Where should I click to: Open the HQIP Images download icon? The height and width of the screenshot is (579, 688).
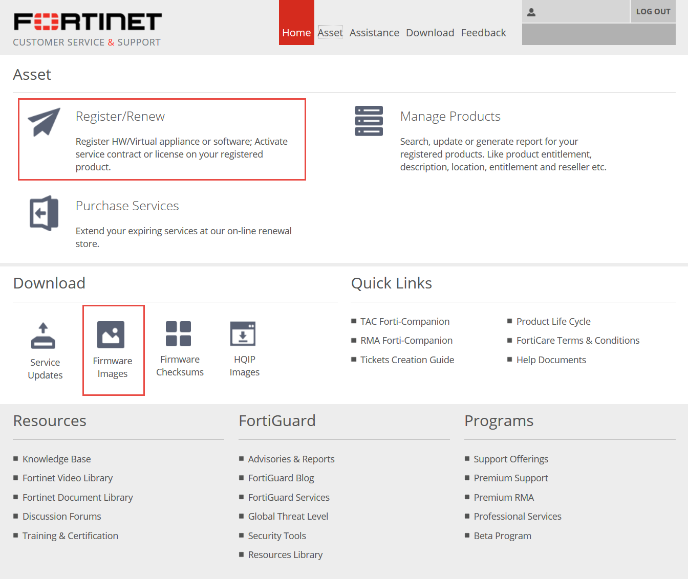(x=244, y=333)
